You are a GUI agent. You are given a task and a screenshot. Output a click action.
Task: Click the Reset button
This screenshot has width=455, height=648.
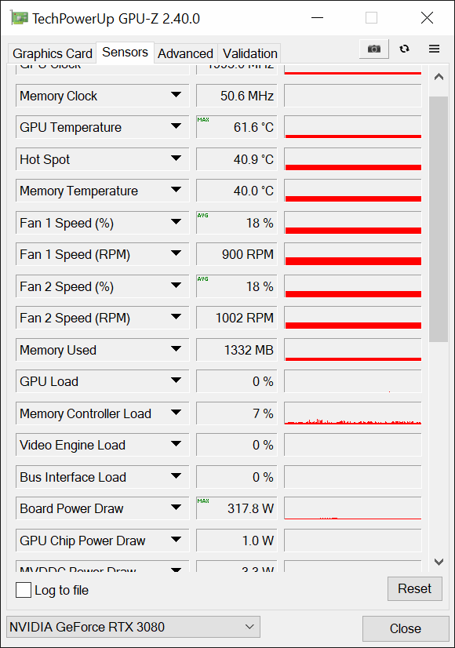point(414,588)
